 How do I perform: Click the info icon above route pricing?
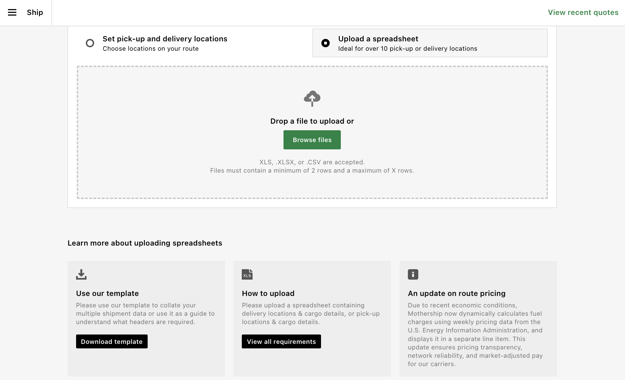[x=413, y=274]
